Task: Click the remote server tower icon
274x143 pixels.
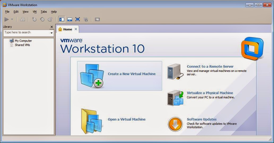Action: 175,72
